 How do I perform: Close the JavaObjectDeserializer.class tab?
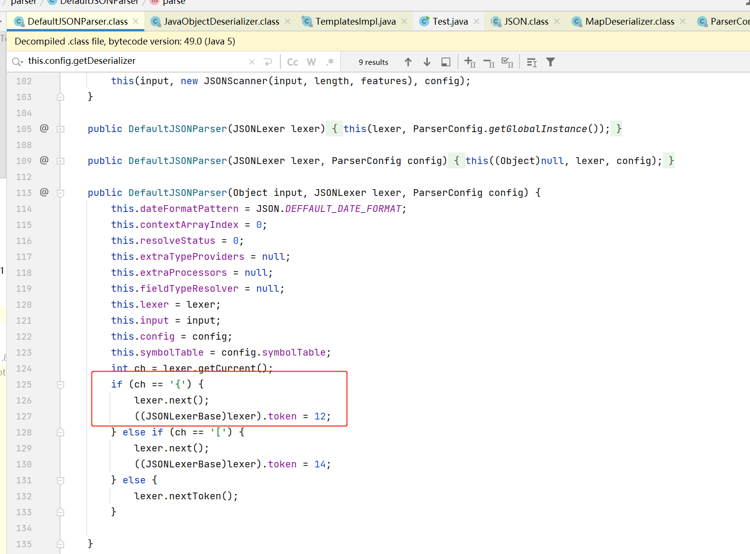(288, 21)
